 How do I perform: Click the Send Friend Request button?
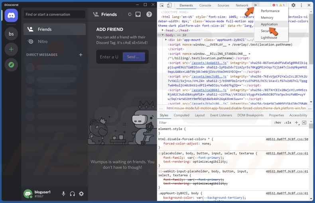tap(134, 57)
